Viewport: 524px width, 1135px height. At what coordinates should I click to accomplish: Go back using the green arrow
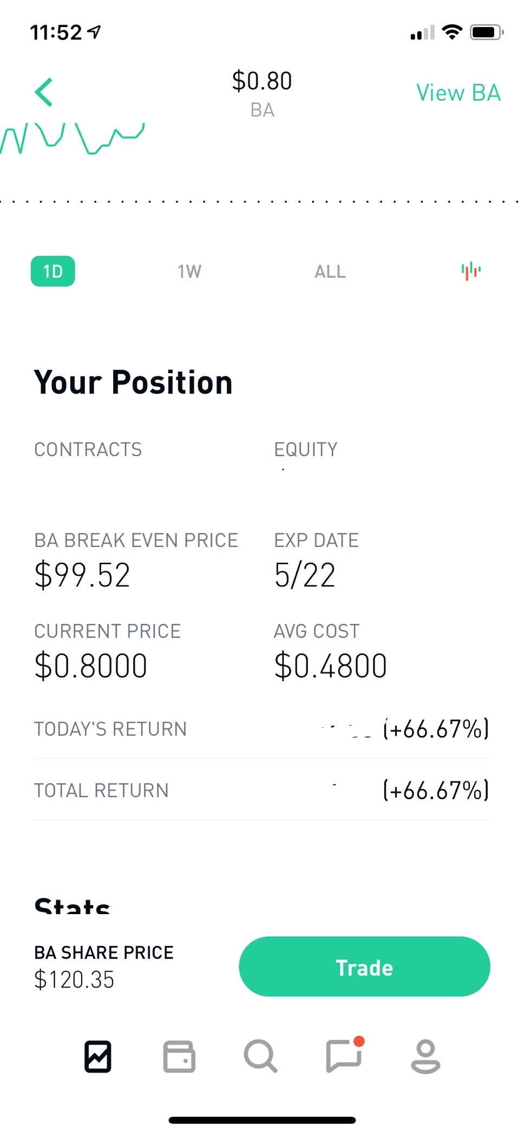click(x=44, y=92)
